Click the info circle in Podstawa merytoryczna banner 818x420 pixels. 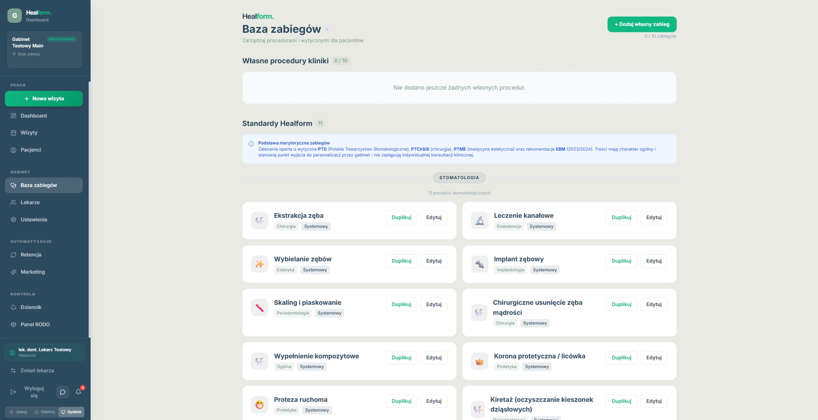pos(251,144)
